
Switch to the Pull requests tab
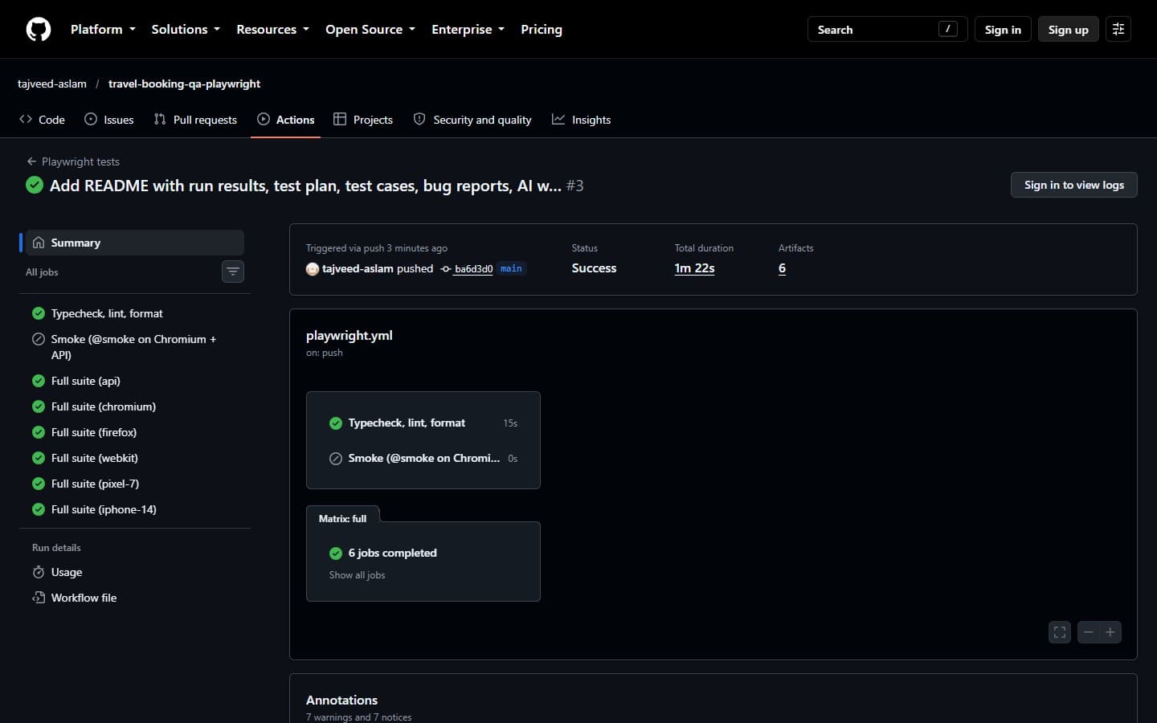coord(195,120)
